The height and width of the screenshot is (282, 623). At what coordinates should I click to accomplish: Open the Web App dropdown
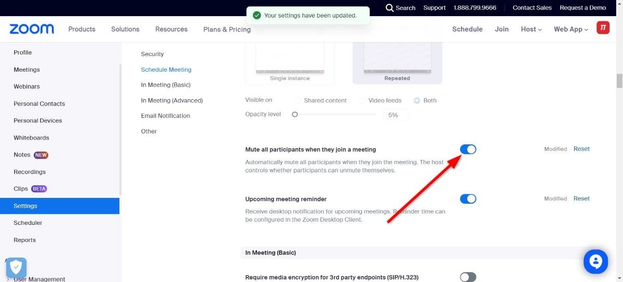pos(571,29)
